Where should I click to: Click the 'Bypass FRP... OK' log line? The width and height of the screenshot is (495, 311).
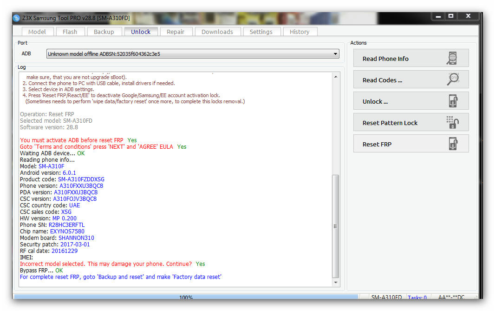coord(41,271)
